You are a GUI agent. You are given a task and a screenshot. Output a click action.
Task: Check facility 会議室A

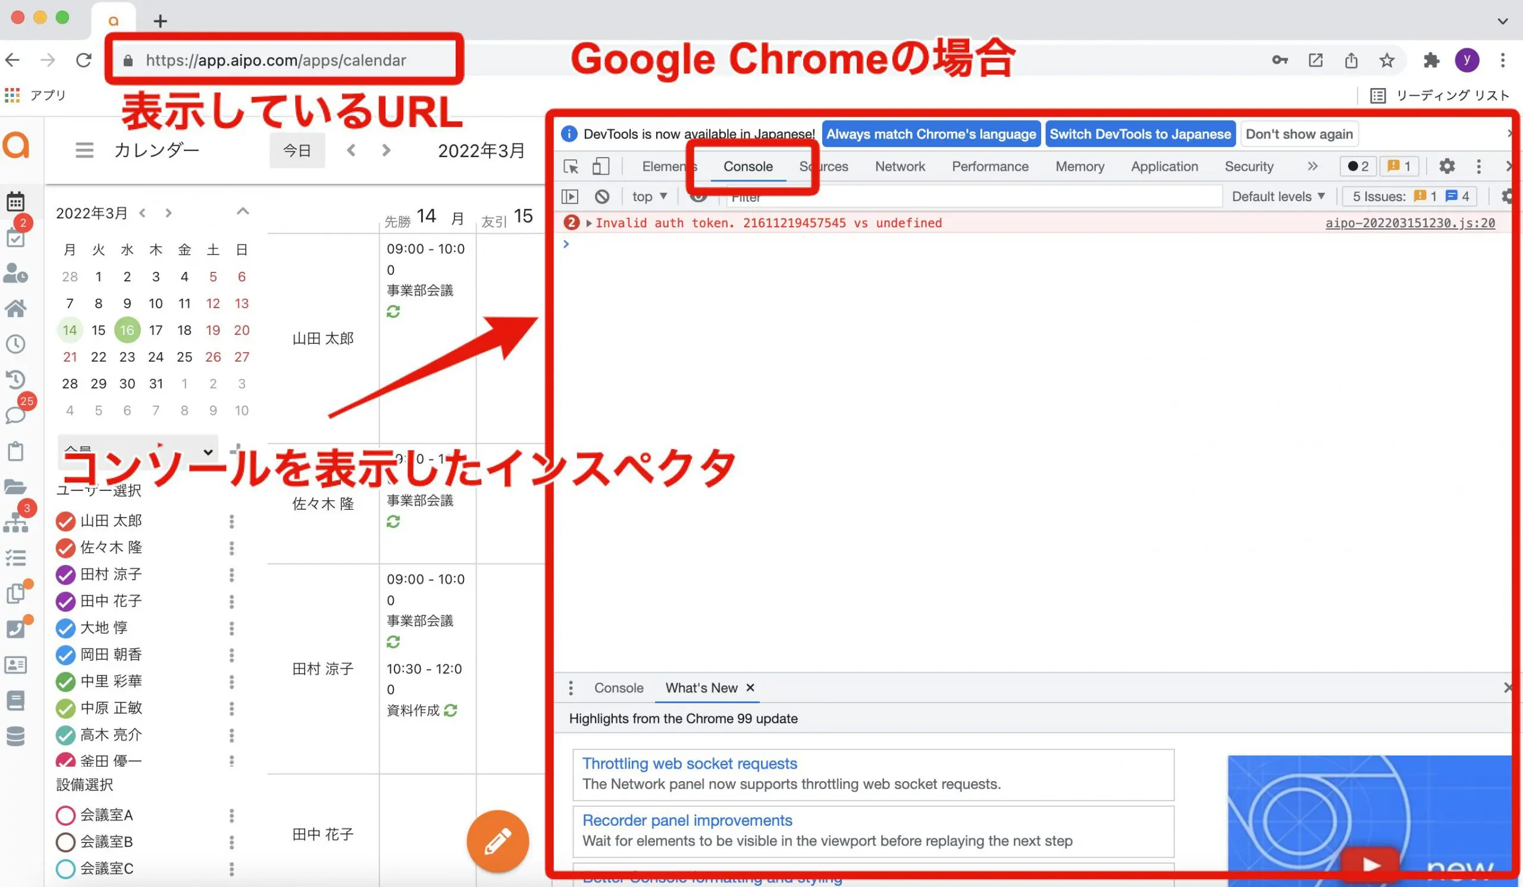tap(65, 815)
